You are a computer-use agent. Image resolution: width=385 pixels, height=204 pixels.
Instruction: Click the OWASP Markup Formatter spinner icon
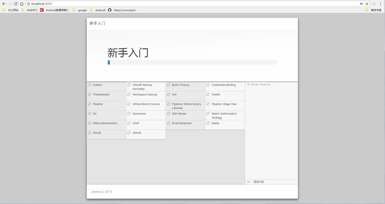[x=129, y=85]
